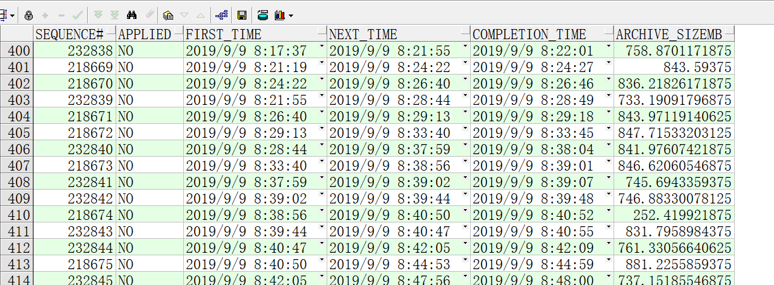Click size cell 881.2255859375
This screenshot has width=774, height=285.
[673, 264]
